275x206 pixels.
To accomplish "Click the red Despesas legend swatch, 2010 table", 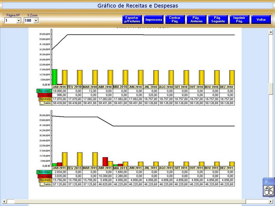I will tap(44, 95).
